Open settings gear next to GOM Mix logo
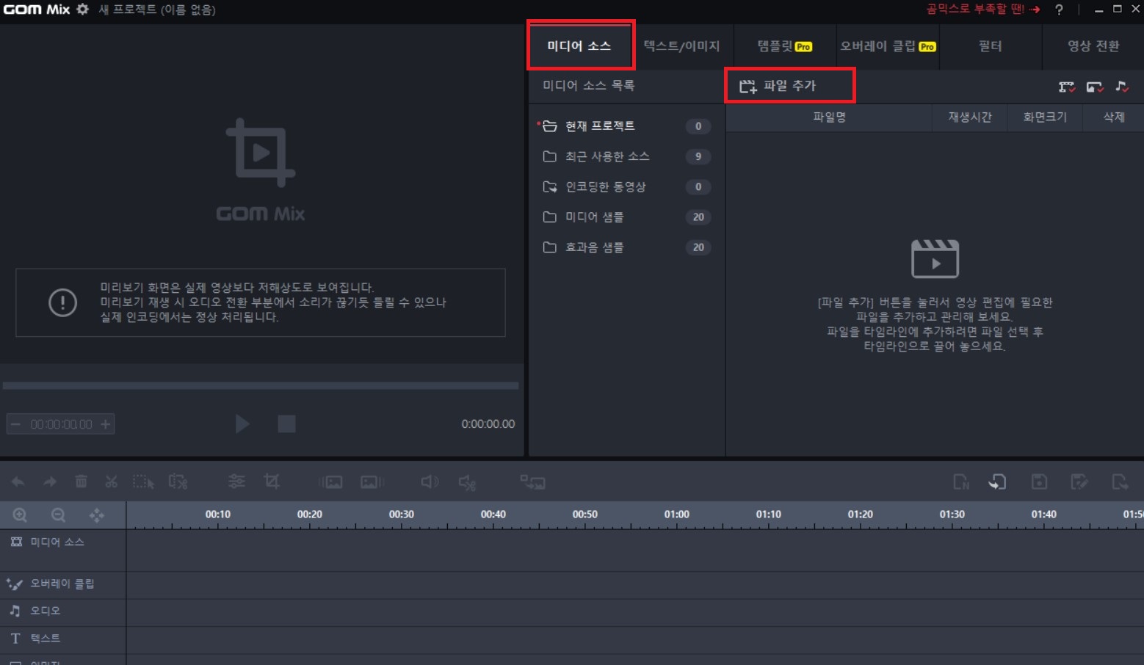 coord(83,10)
